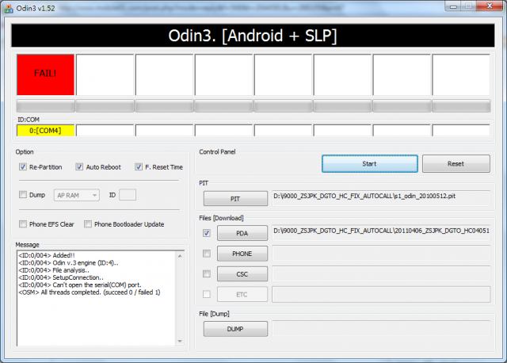Click the Start button
507x363 pixels.
point(370,164)
